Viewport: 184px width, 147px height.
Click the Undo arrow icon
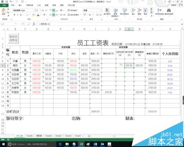tap(11, 1)
